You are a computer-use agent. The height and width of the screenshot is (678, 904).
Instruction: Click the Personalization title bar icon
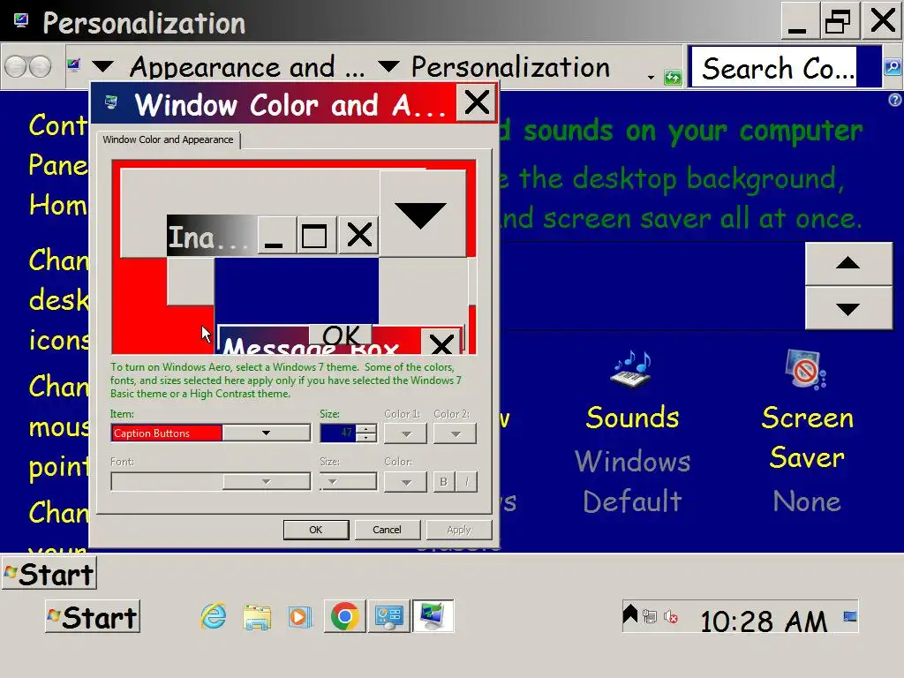click(x=21, y=21)
